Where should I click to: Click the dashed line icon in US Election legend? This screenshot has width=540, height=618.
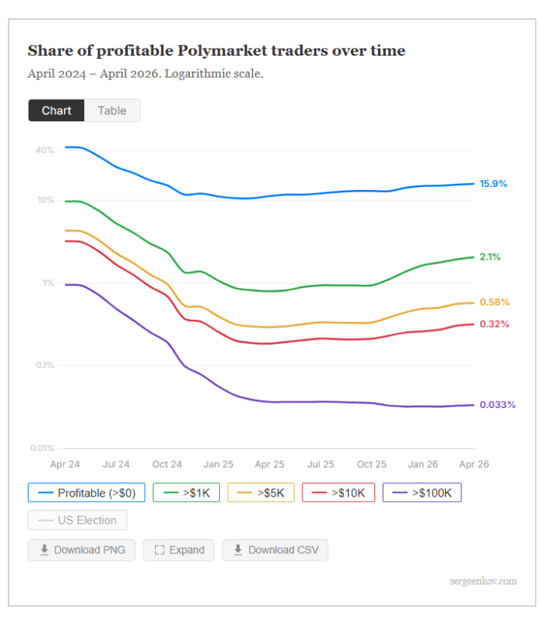pyautogui.click(x=46, y=520)
